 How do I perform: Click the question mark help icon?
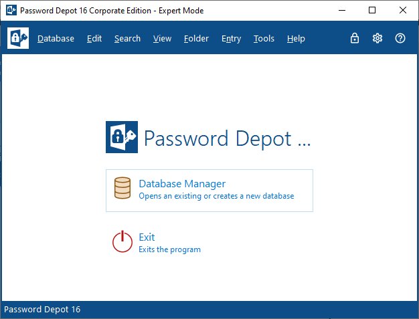400,38
